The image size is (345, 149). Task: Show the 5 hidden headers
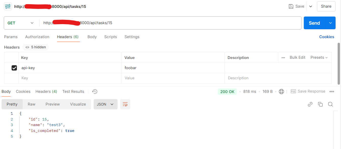[36, 47]
